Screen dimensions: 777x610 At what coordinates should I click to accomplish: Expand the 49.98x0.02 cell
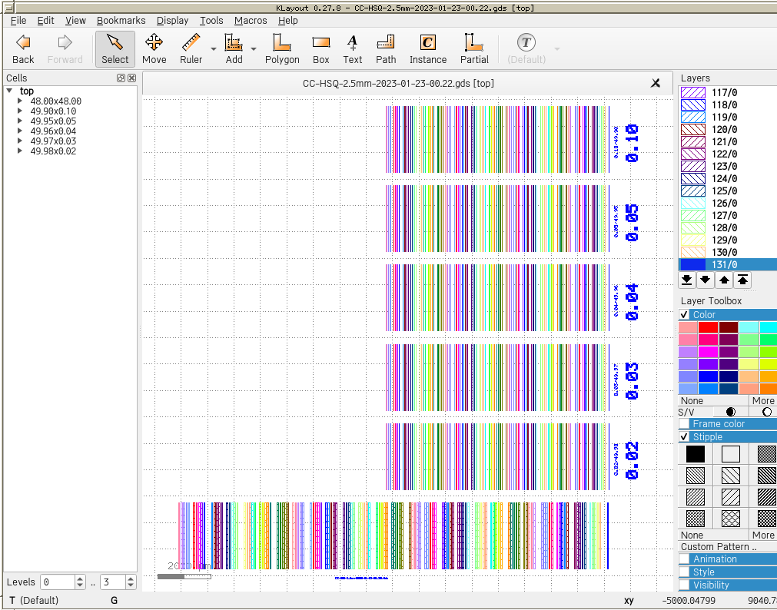[20, 151]
